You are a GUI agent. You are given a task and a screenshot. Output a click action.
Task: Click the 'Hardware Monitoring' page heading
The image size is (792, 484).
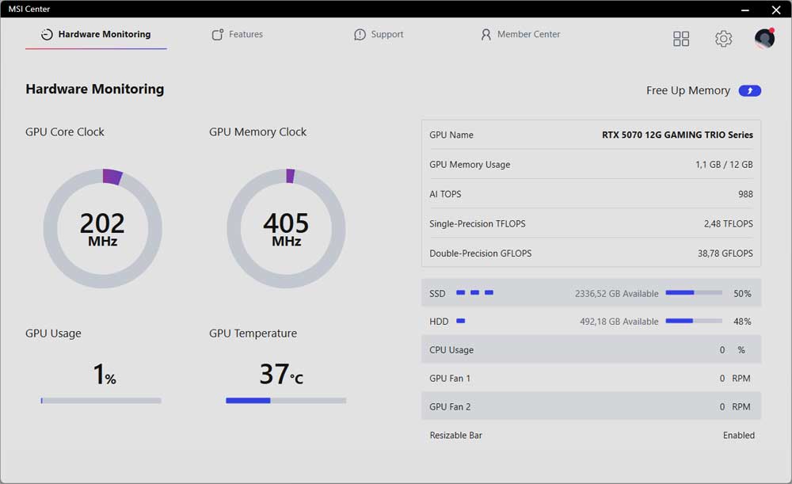(x=95, y=89)
